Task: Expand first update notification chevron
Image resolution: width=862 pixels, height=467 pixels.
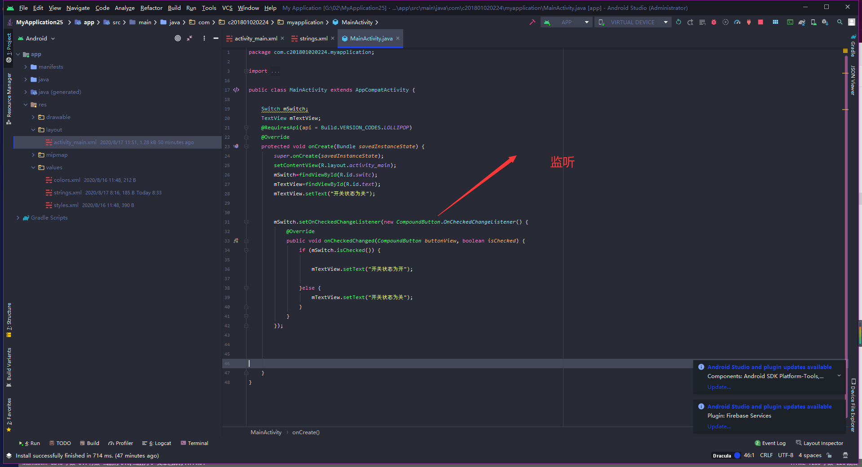Action: tap(839, 376)
